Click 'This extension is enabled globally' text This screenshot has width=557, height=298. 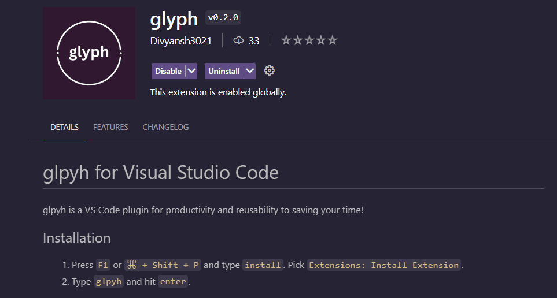[x=218, y=92]
